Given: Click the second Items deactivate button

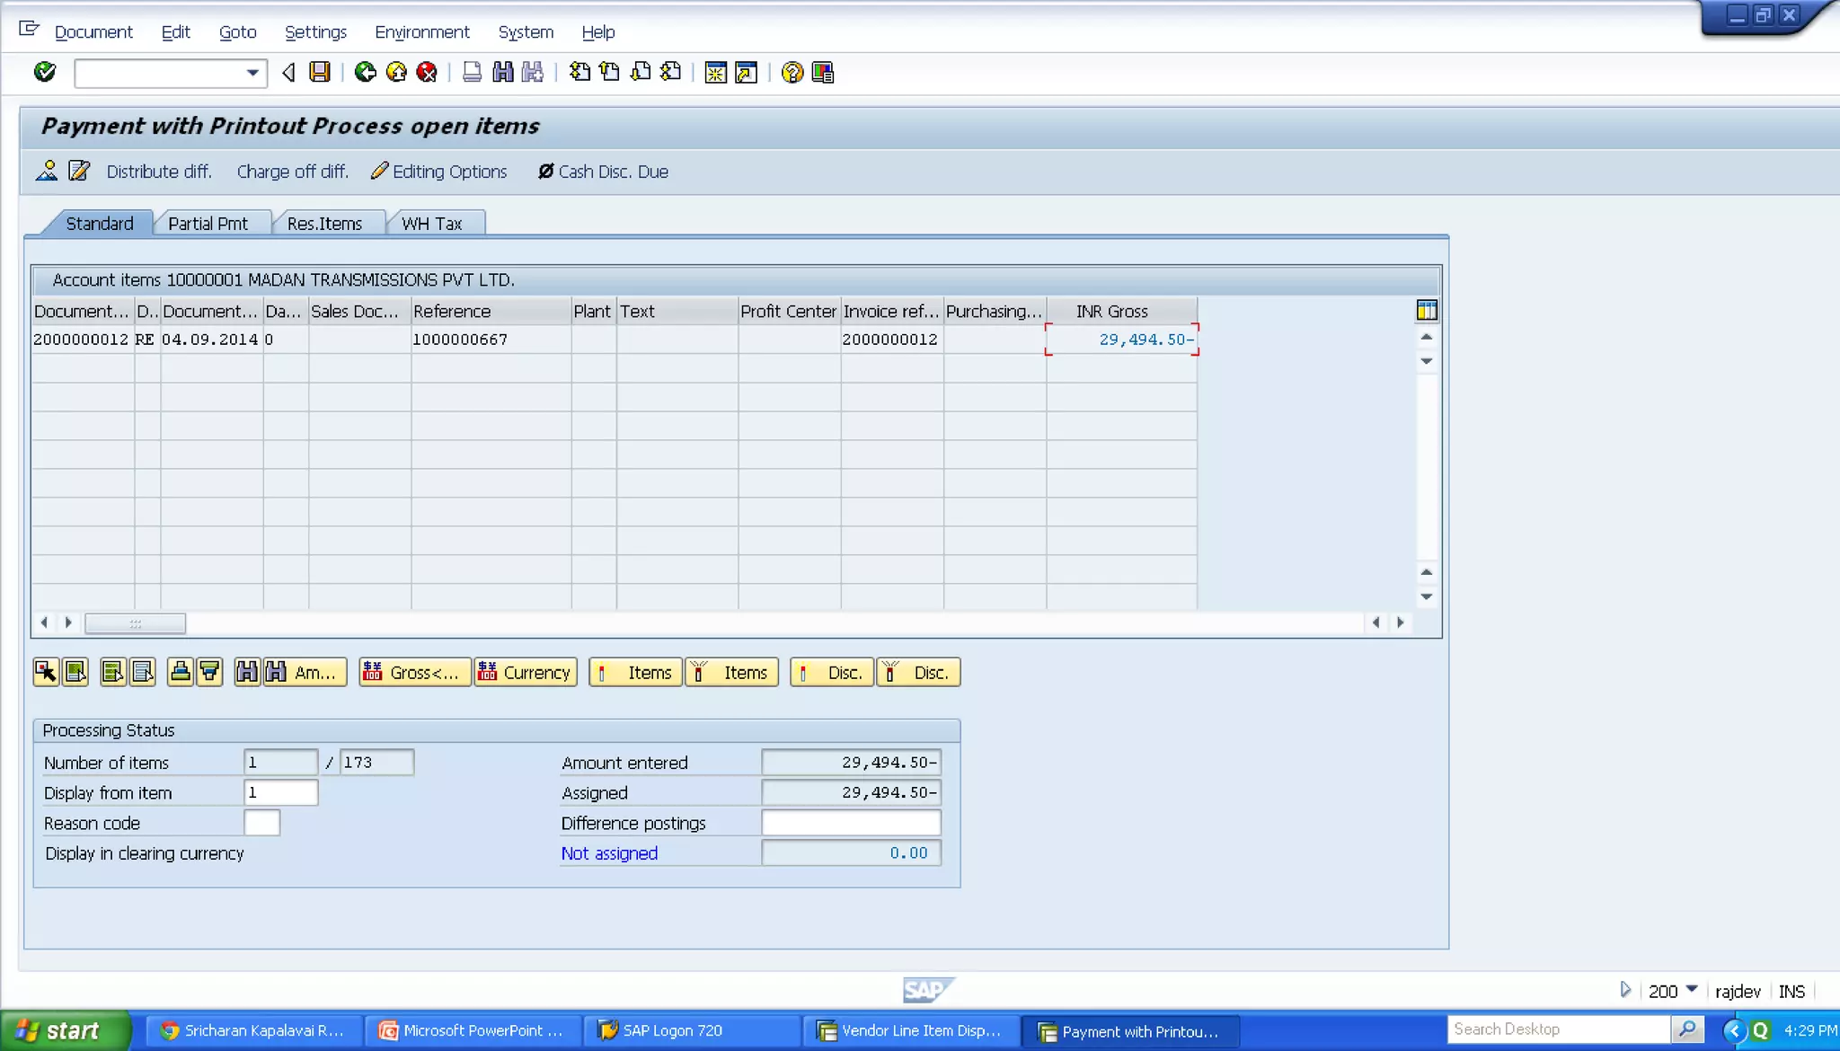Looking at the screenshot, I should point(731,672).
